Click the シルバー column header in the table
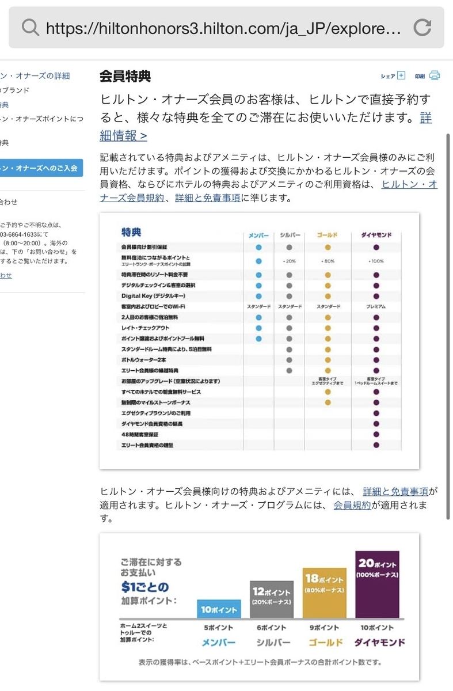This screenshot has height=691, width=453. tap(289, 236)
